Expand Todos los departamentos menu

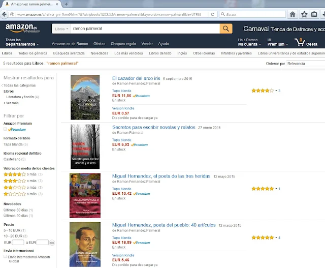point(22,42)
